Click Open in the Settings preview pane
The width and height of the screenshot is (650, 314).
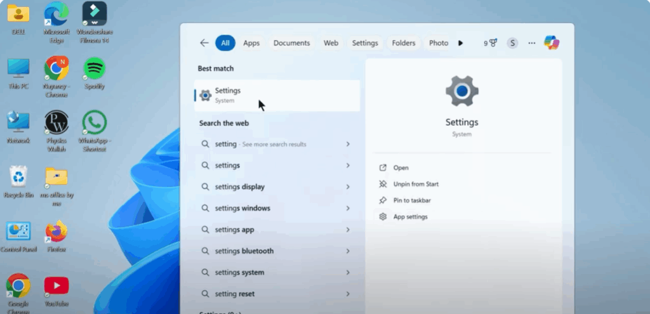pos(401,167)
